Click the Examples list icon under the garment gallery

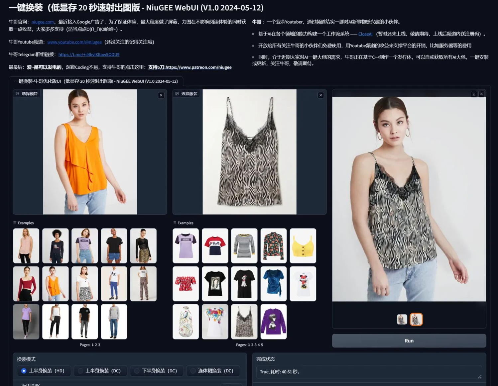pos(174,223)
